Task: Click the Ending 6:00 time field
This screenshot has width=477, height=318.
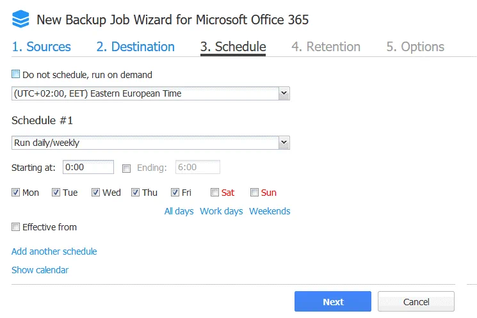Action: point(198,167)
